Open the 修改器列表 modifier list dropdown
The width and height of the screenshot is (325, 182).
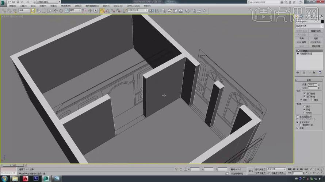309,26
